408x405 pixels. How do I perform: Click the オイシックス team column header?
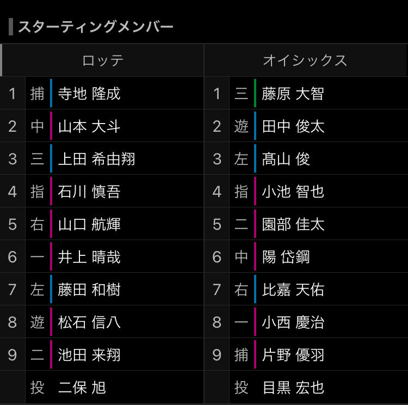(306, 60)
